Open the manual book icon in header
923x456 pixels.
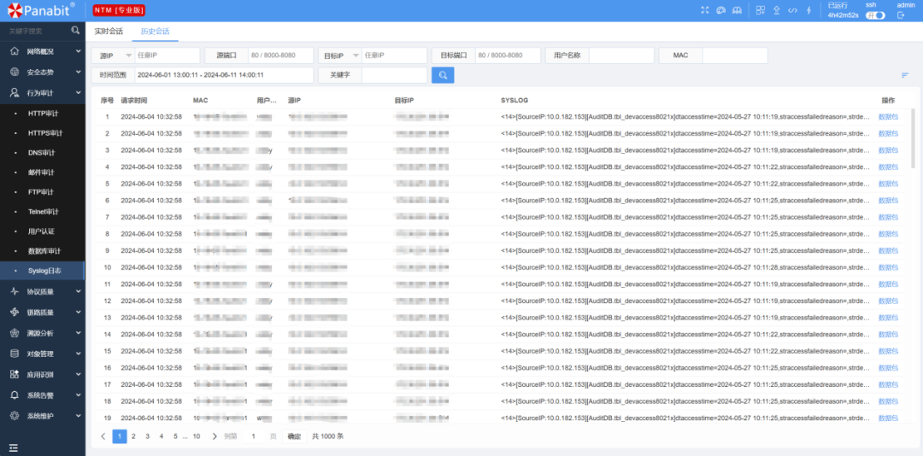point(737,10)
